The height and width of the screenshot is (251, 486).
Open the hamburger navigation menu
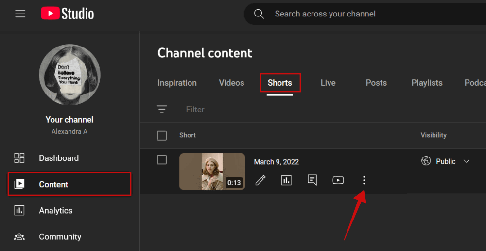[20, 14]
